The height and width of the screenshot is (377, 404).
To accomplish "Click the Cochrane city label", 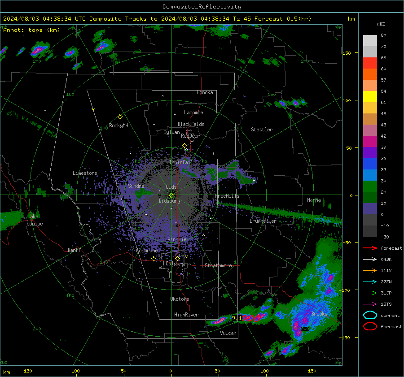I will 147,251.
